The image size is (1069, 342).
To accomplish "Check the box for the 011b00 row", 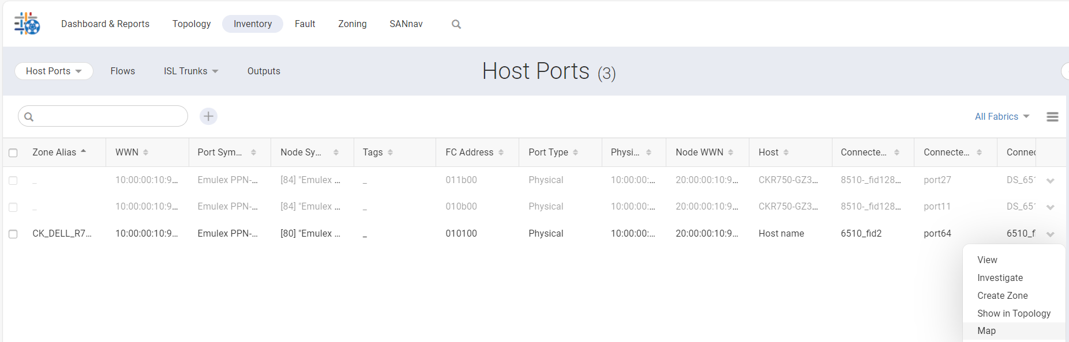I will [x=13, y=181].
